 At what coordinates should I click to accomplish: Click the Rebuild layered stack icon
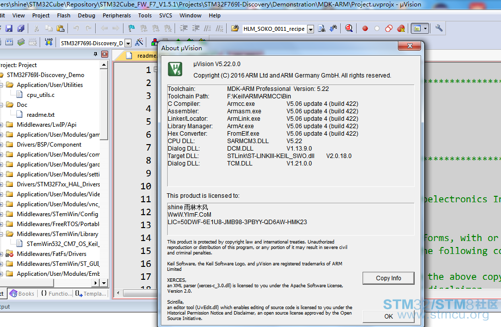pyautogui.click(x=21, y=42)
